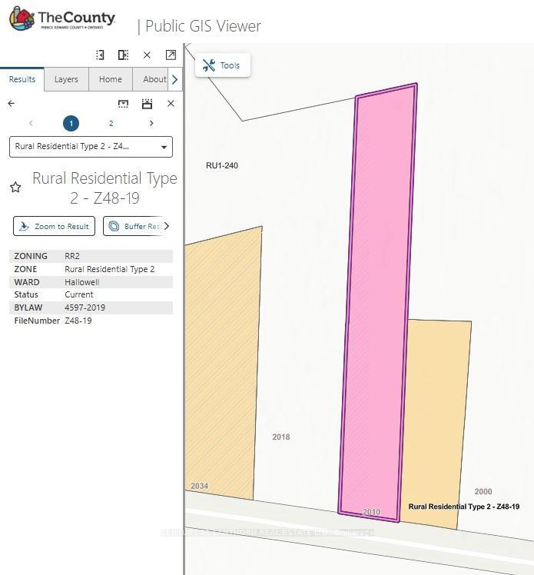Click the collapse result details icon
Viewport: 534px width, 575px height.
point(123,103)
